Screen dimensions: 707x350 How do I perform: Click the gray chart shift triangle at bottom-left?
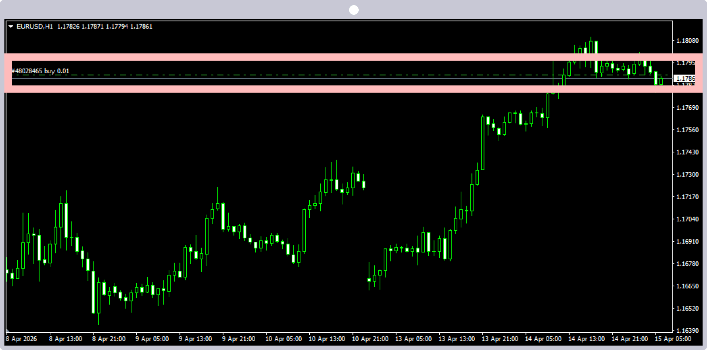pos(8,330)
